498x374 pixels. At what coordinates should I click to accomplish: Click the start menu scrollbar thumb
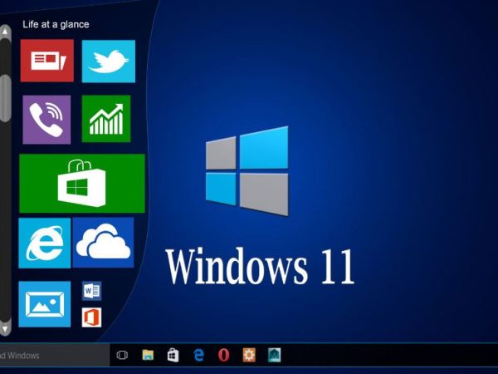[5, 99]
